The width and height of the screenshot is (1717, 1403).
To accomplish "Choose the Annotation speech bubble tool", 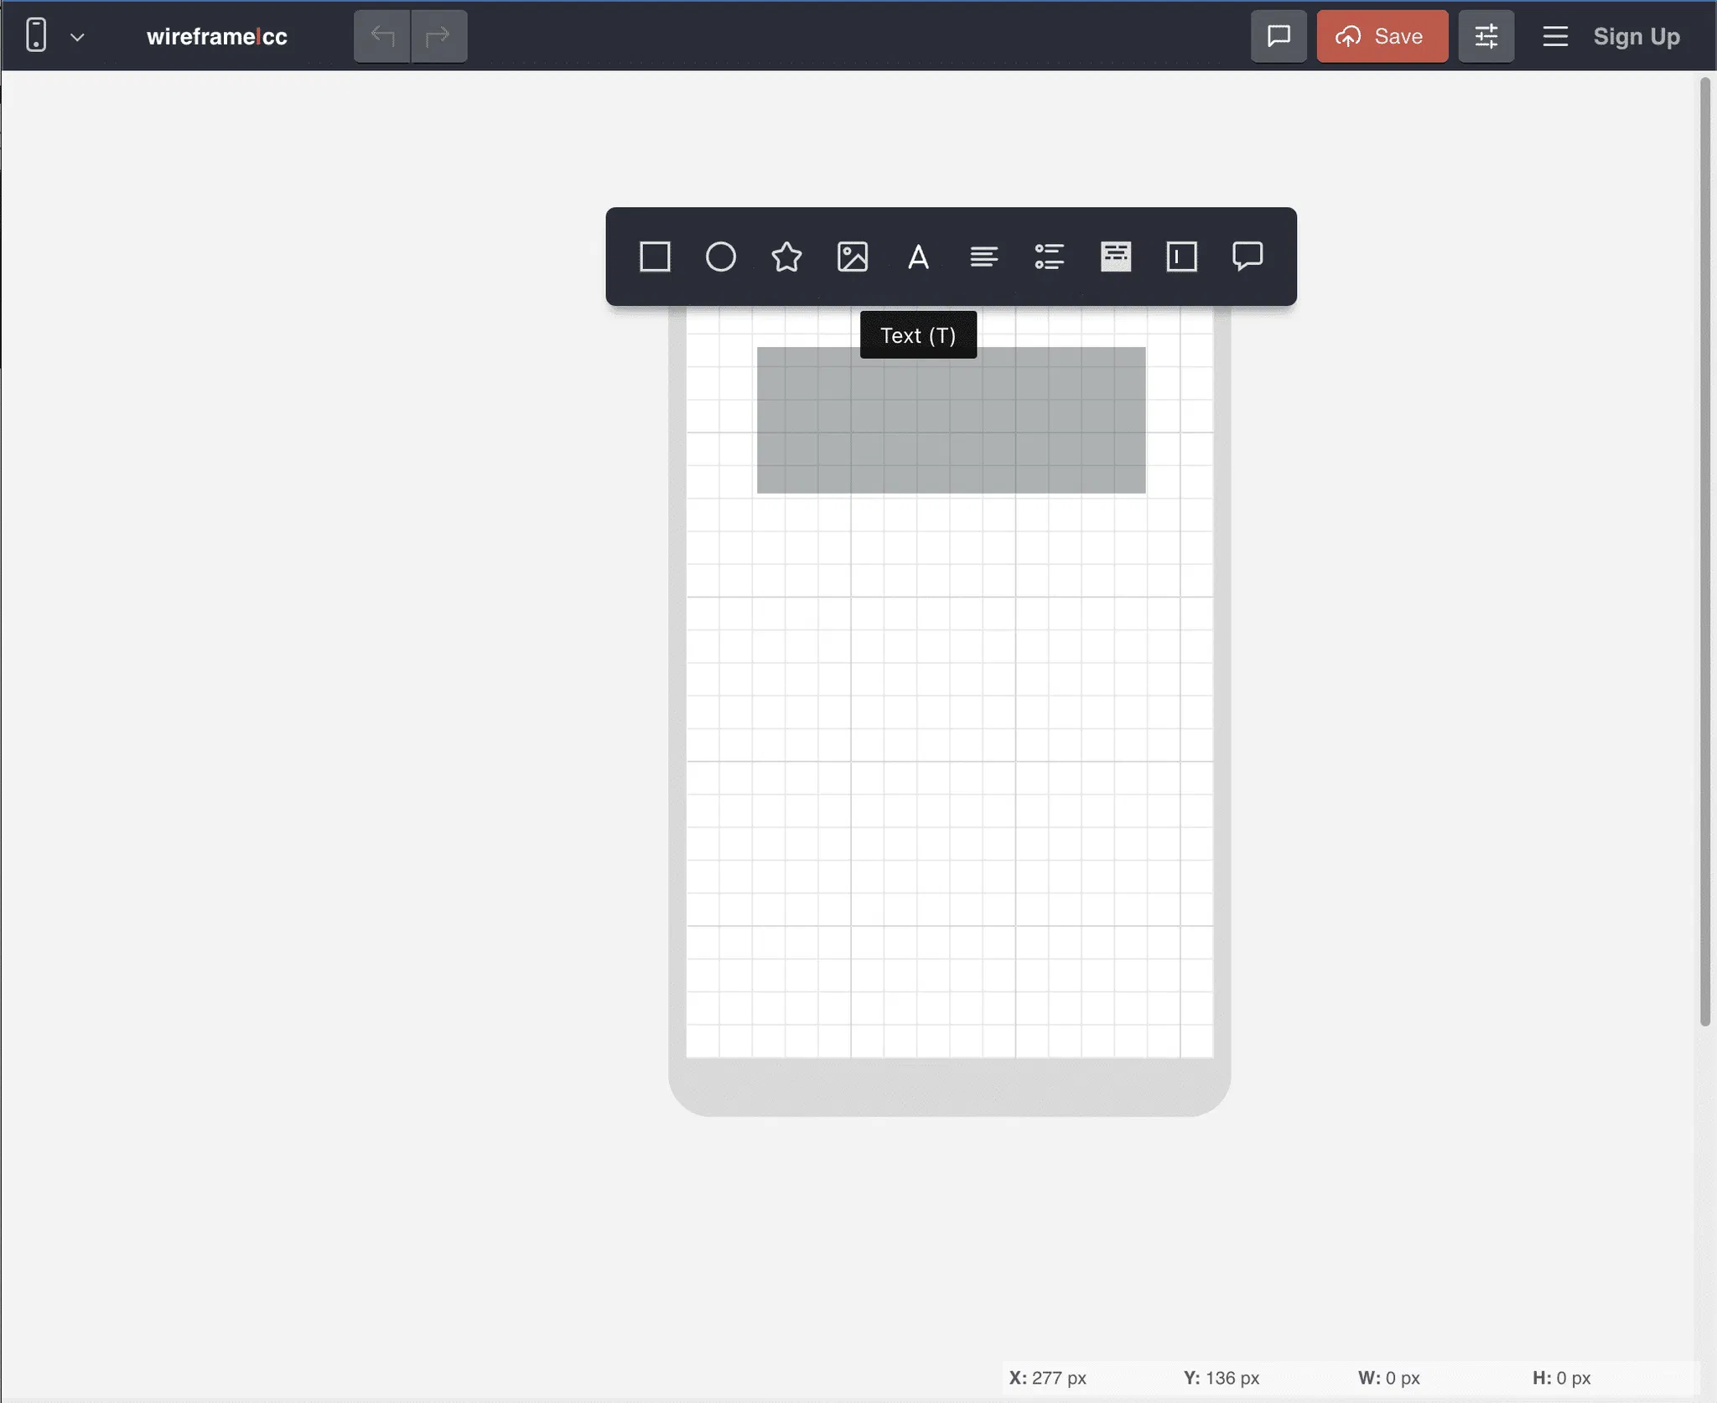I will [x=1248, y=256].
